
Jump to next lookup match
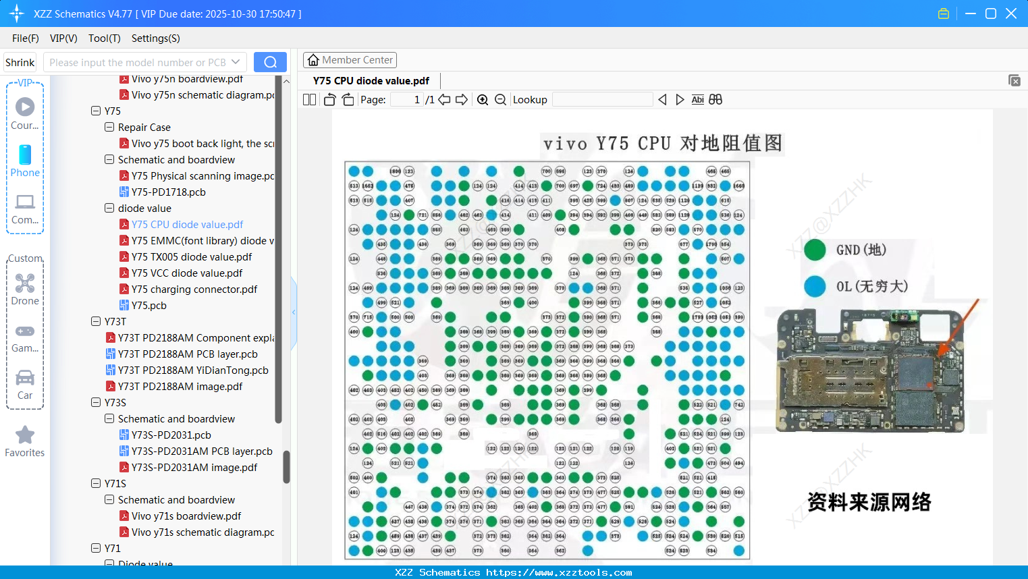[x=680, y=100]
